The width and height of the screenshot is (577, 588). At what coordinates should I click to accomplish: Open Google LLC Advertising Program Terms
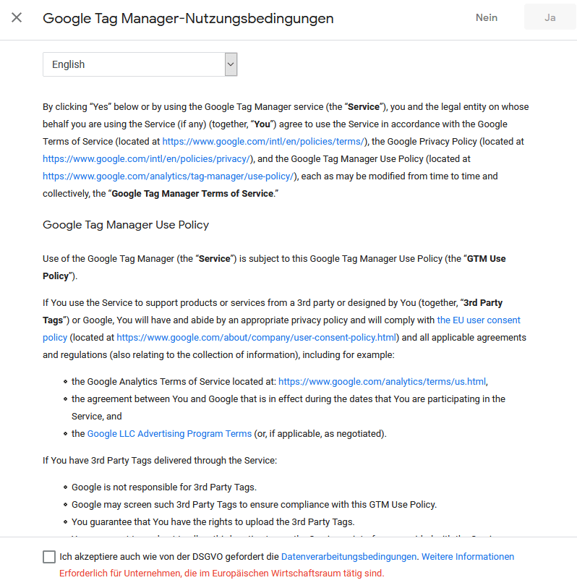click(169, 434)
